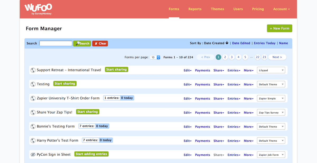Expand Entries menu for Share Your Zap Tips
The width and height of the screenshot is (317, 163).
234,113
